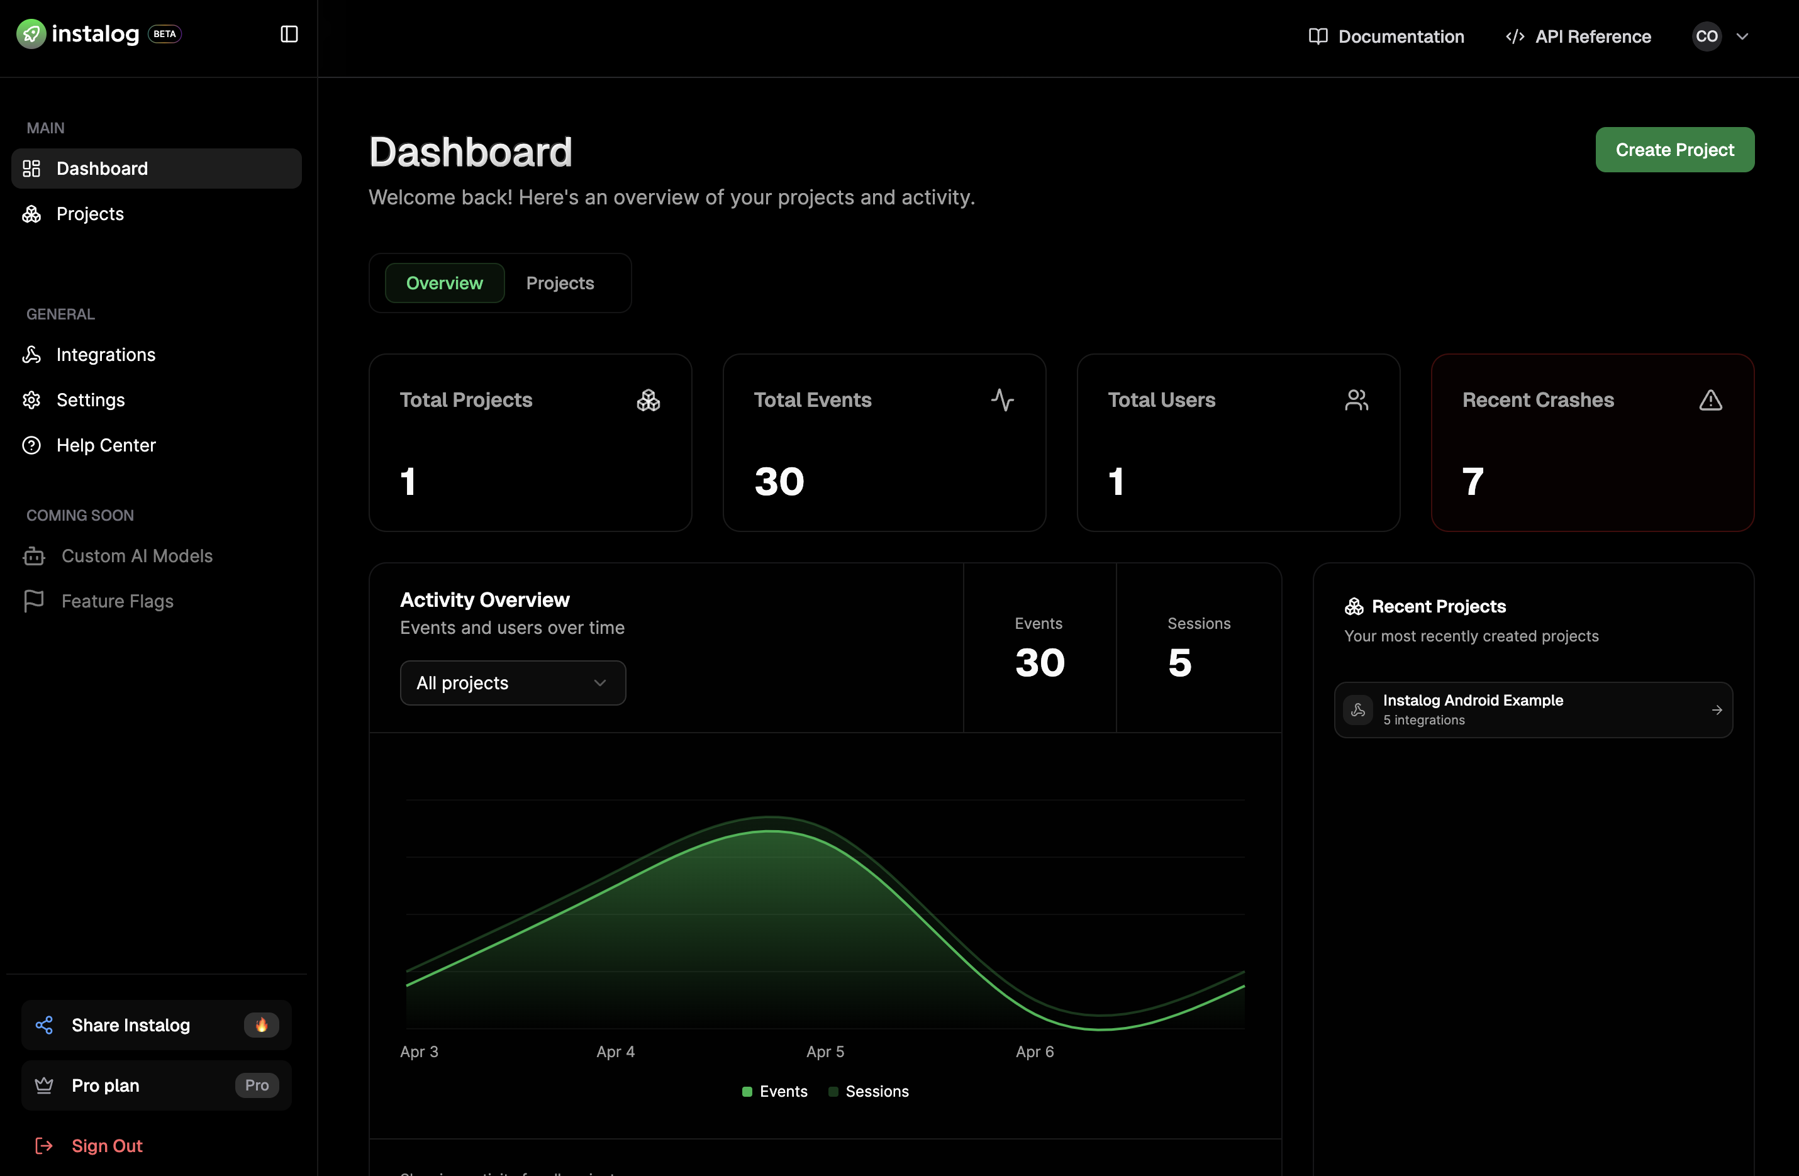Click the Total Projects boxes icon

[648, 400]
